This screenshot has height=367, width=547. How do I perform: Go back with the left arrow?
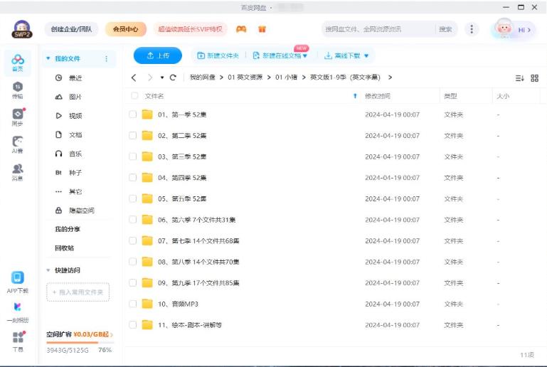coord(134,78)
